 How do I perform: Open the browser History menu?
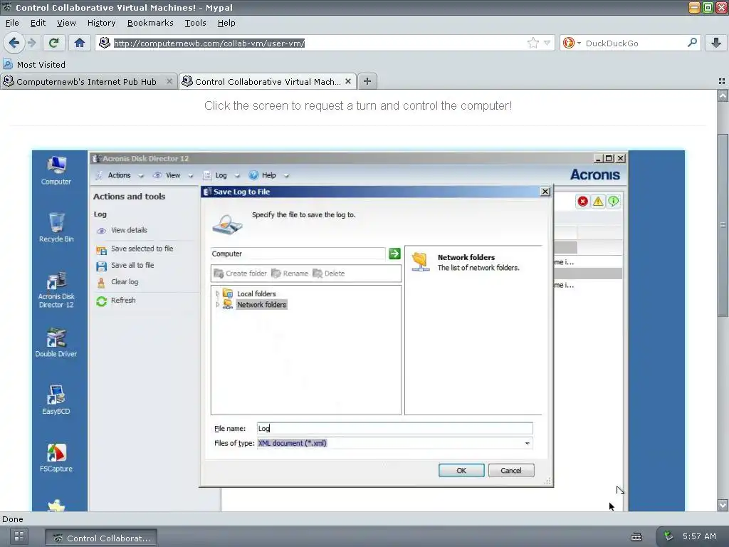point(101,23)
